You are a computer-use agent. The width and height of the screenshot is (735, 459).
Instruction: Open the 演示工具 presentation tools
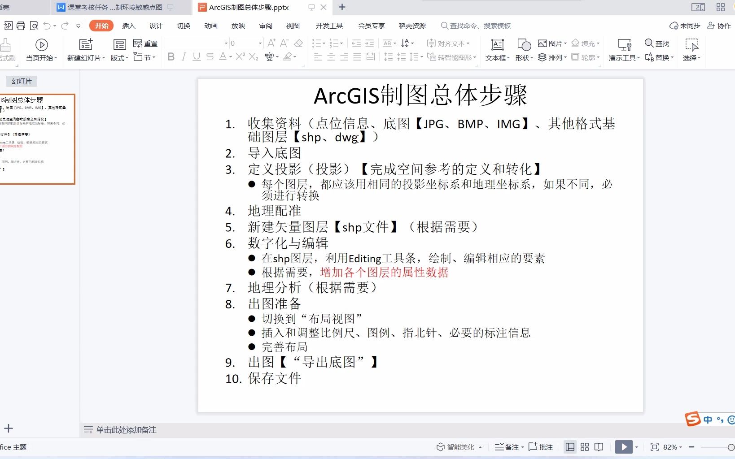pyautogui.click(x=624, y=50)
